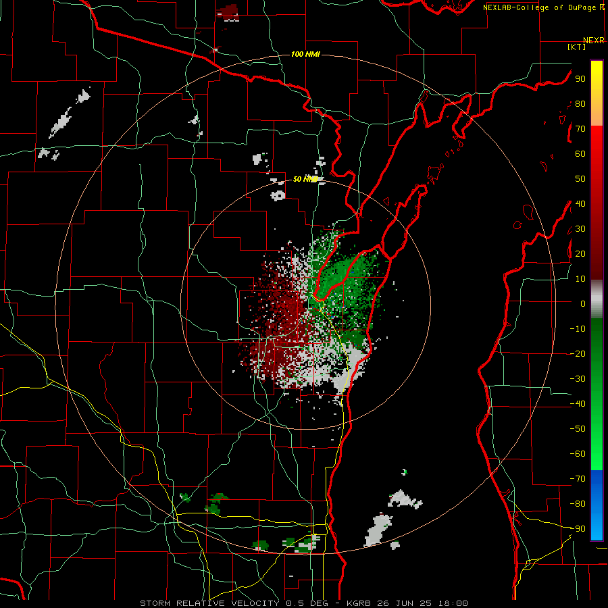Click the blue bottom segment of velocity color bar
This screenshot has height=608, width=608.
coord(597,505)
